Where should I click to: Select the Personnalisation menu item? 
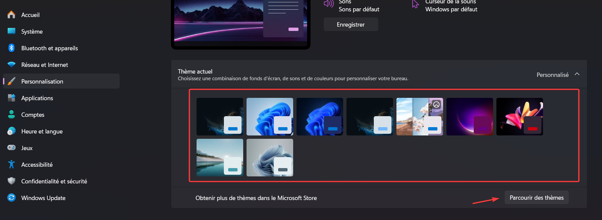pyautogui.click(x=61, y=81)
